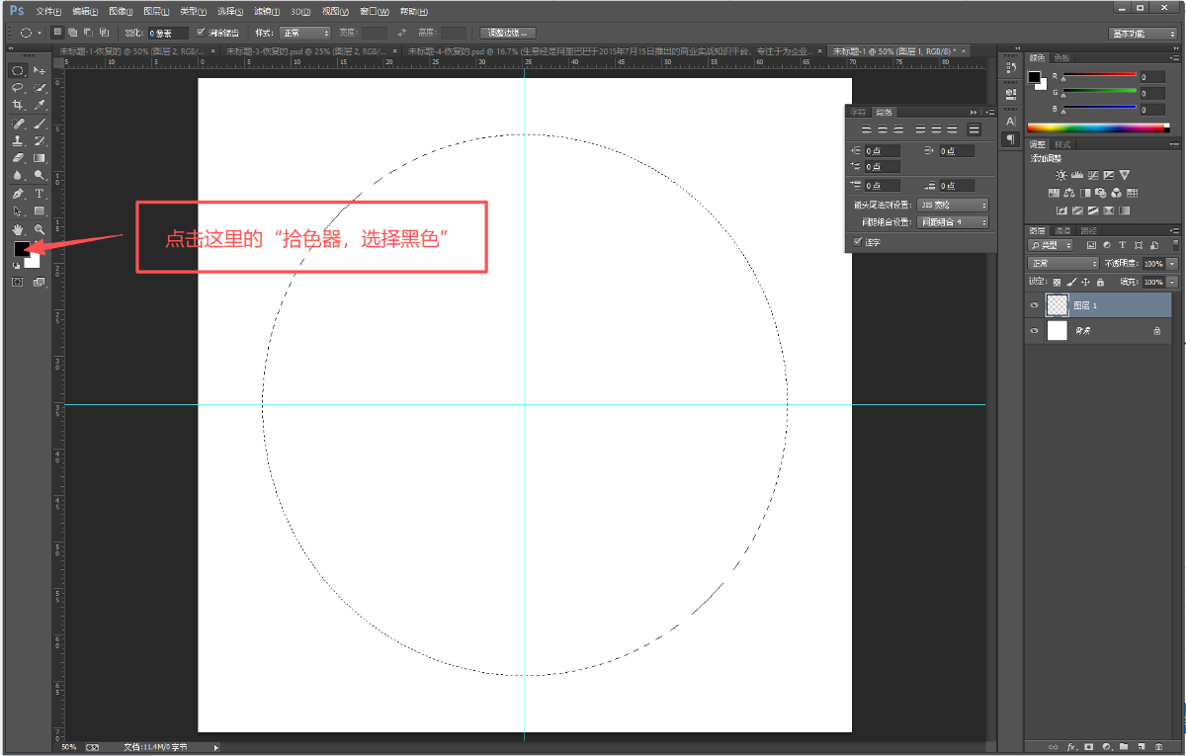Select the Move tool in the toolbox
The width and height of the screenshot is (1186, 756).
coord(40,71)
